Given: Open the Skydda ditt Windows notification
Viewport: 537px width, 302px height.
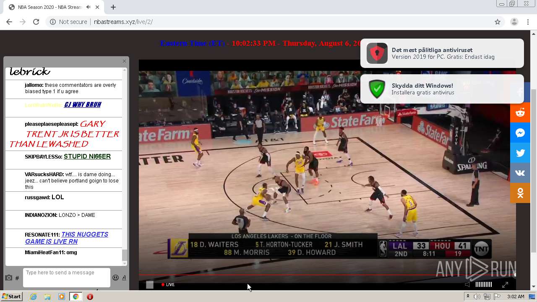Looking at the screenshot, I should pyautogui.click(x=442, y=89).
